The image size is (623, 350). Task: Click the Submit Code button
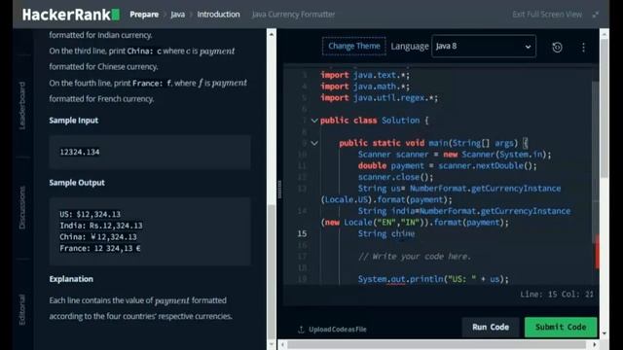(x=561, y=327)
